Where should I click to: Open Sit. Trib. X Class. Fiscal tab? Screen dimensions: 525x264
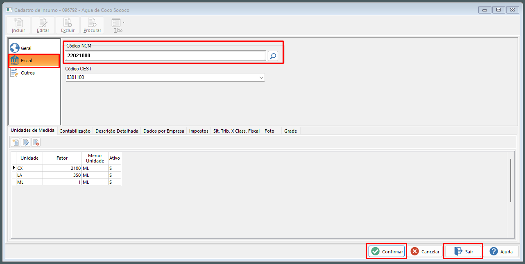(x=236, y=131)
